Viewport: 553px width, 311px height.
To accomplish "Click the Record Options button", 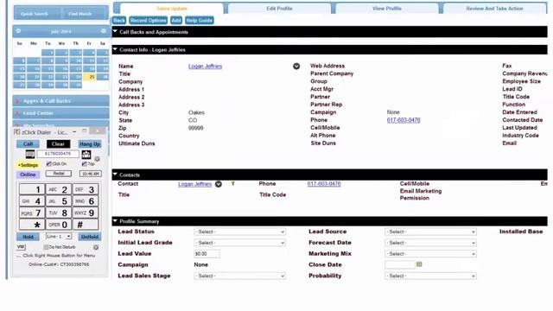I will [x=148, y=21].
